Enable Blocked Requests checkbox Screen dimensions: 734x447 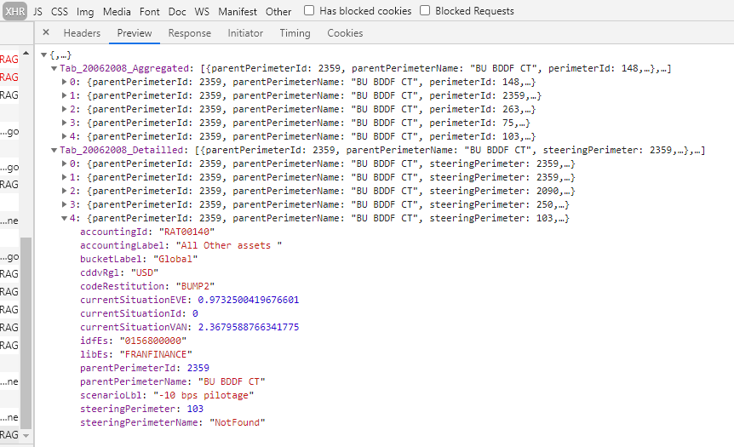point(425,10)
